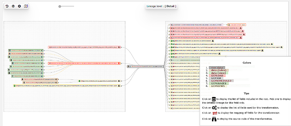Click binoculars on second red node in right pane

pyautogui.click(x=243, y=31)
